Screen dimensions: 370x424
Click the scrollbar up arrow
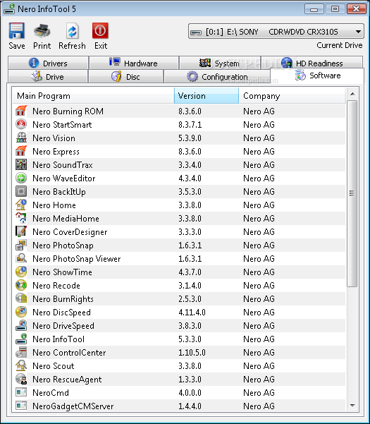(x=352, y=94)
